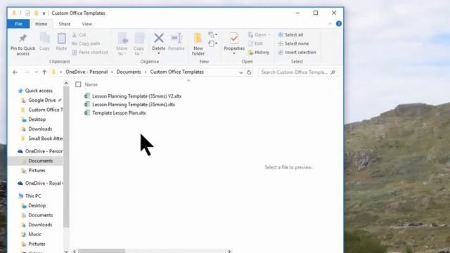Click the navigation pane vertical scrollbar
The height and width of the screenshot is (253, 450).
tap(66, 157)
